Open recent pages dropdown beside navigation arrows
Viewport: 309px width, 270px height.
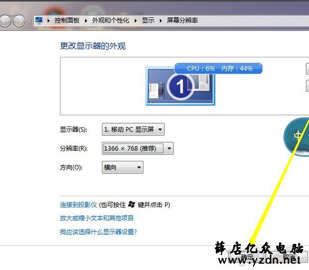coord(29,21)
